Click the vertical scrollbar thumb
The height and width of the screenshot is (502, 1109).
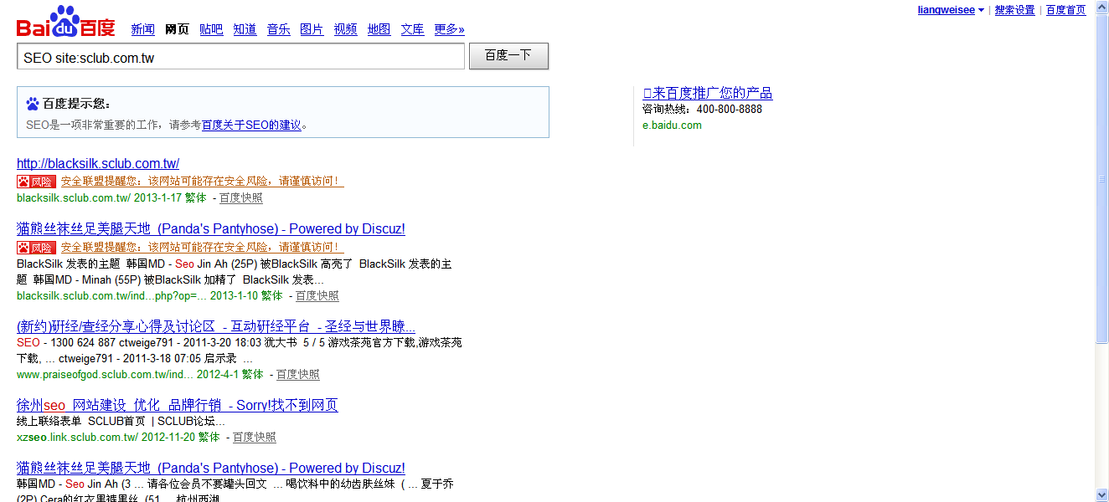(x=1101, y=179)
